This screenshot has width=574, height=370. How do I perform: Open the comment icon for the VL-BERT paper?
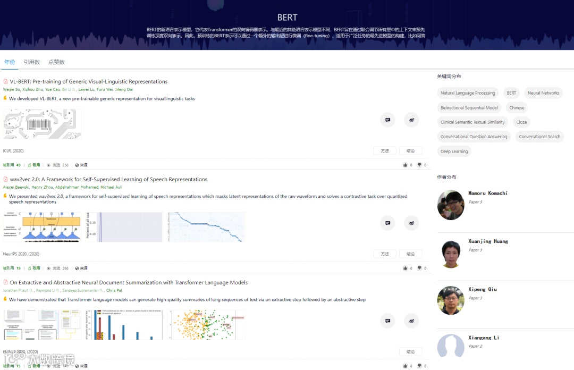click(x=387, y=120)
